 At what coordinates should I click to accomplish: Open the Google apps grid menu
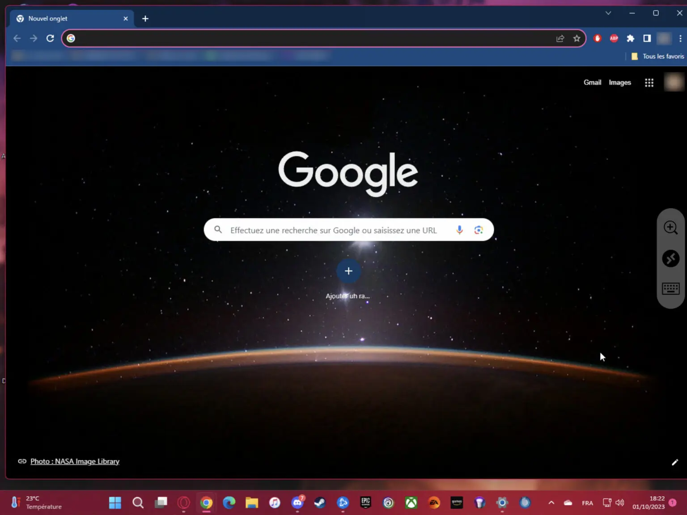(649, 82)
